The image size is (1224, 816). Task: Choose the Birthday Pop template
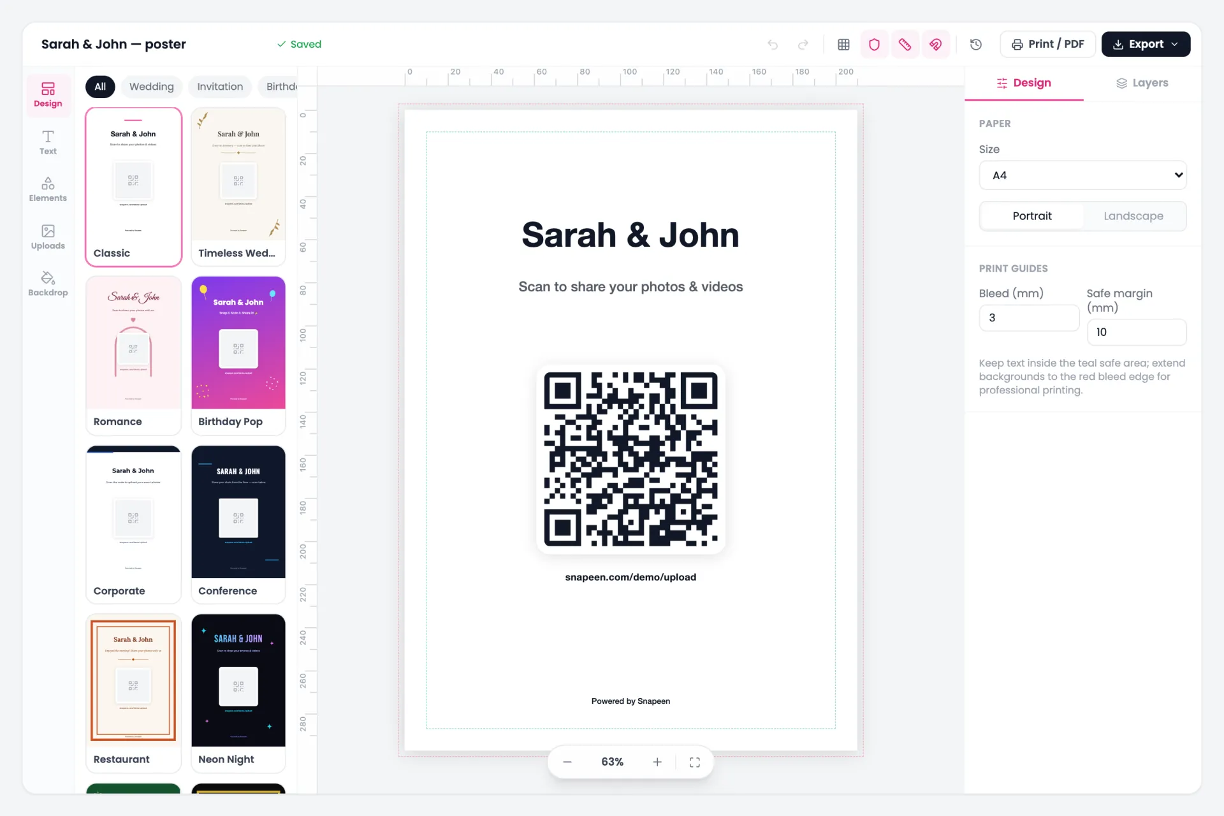click(238, 355)
